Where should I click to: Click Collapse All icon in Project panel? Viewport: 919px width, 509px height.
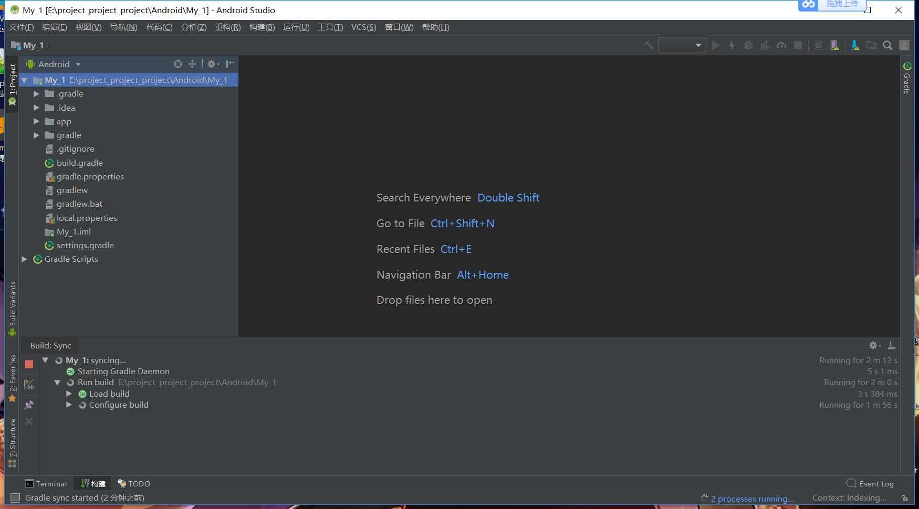tap(192, 64)
